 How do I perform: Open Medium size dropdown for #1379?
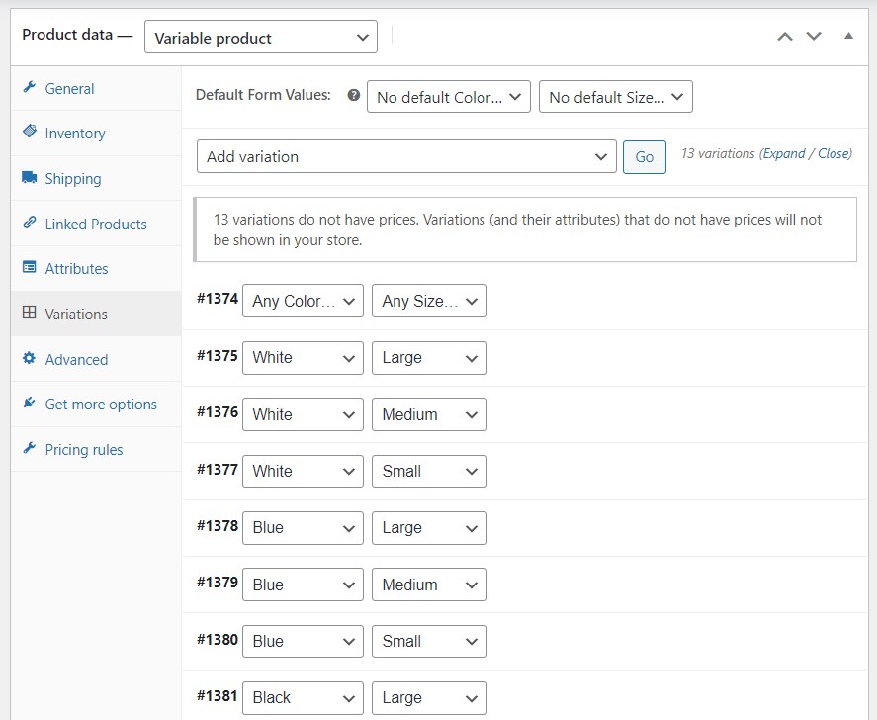[x=429, y=585]
